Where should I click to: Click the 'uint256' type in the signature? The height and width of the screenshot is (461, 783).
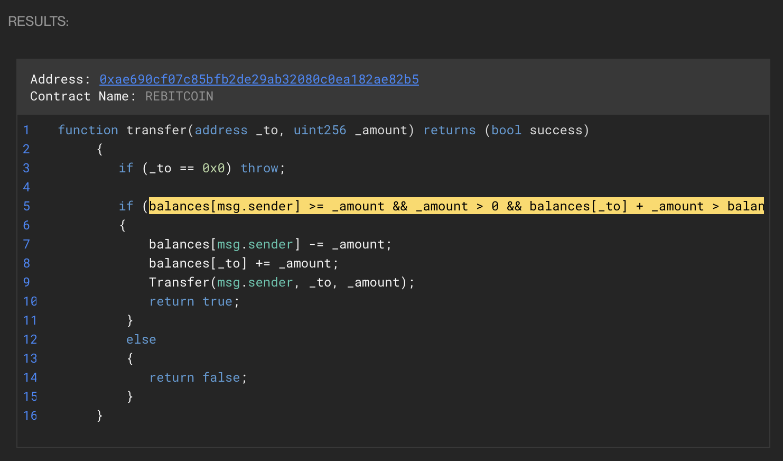click(320, 130)
